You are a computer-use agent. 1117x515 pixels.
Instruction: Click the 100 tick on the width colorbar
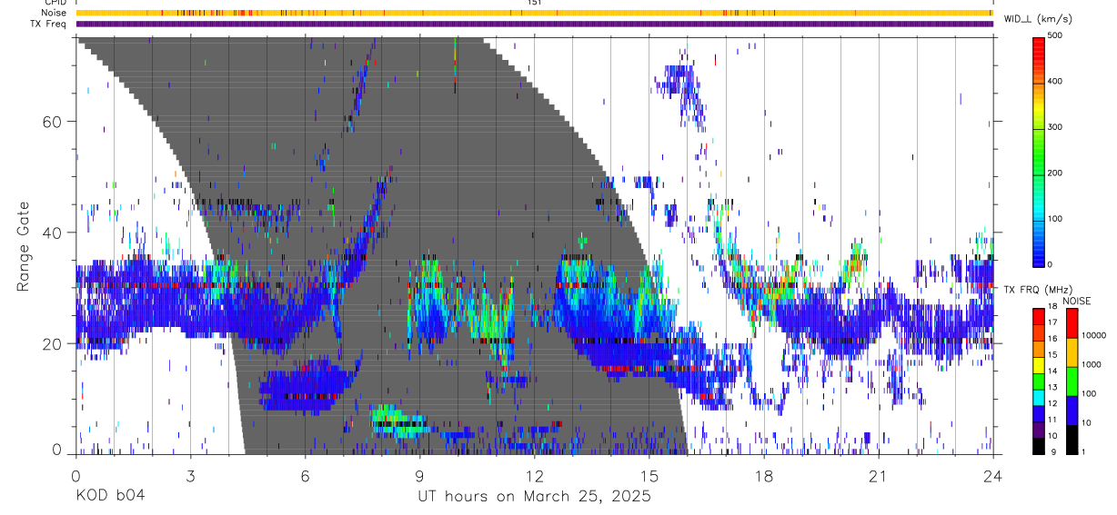[1057, 219]
